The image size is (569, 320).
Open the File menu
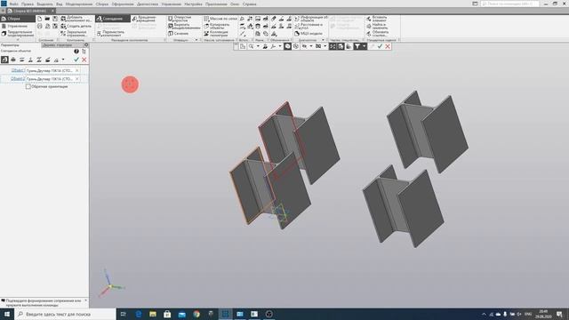[14, 4]
